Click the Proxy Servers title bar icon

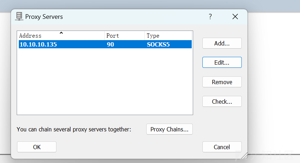pos(19,16)
